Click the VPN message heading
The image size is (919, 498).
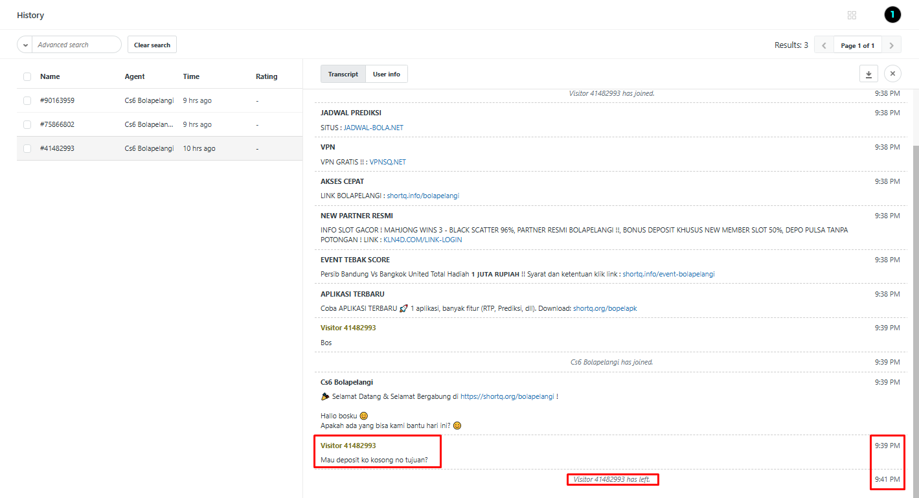tap(328, 147)
